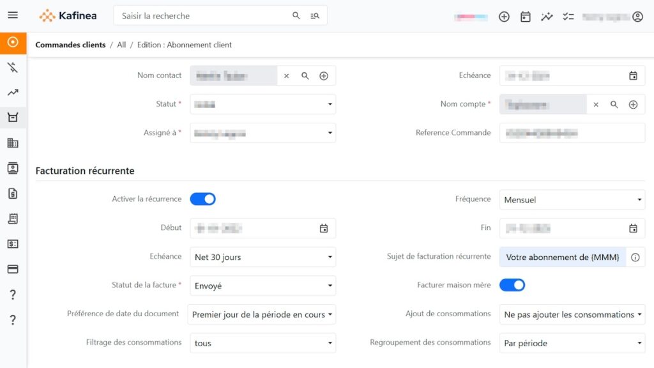Open the credit card icon in the sidebar
Screen dimensions: 654x368
(x=13, y=269)
